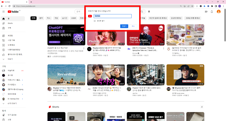Open 시청 기록 watch history
226x121 pixels.
click(x=13, y=40)
